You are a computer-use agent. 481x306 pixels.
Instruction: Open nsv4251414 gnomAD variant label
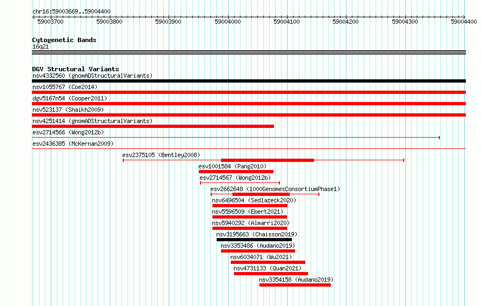[92, 121]
